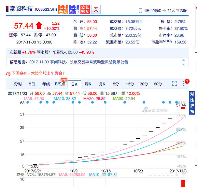
Task: Switch to the 月K tab
Action: [x=102, y=84]
